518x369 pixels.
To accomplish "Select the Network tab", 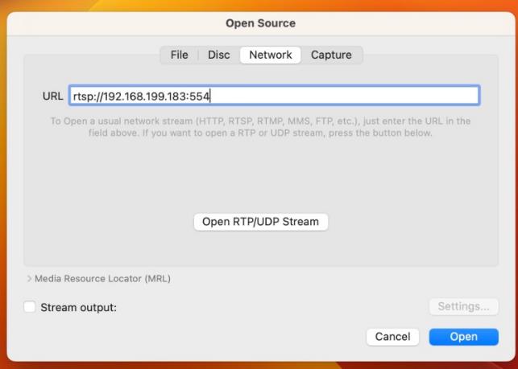I will [270, 55].
